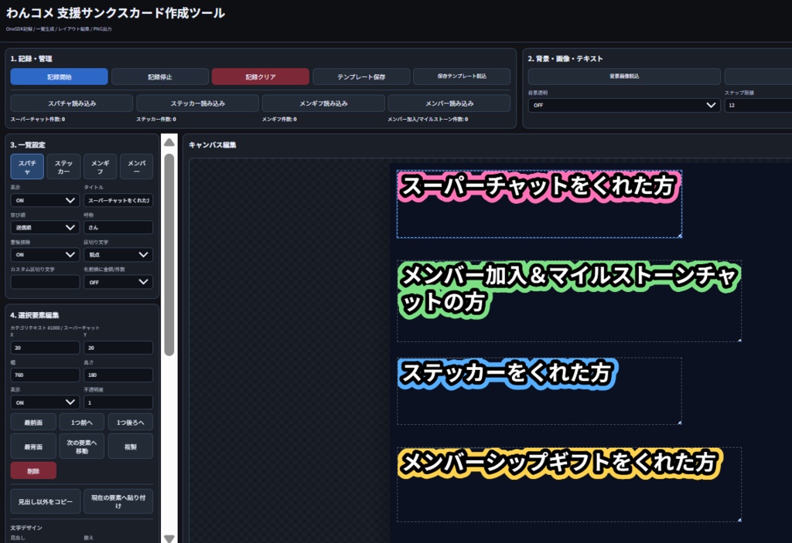Save template with テンプレート保存 button
792x543 pixels.
point(361,76)
